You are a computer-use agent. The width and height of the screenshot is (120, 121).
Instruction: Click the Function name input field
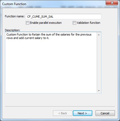(x=64, y=17)
